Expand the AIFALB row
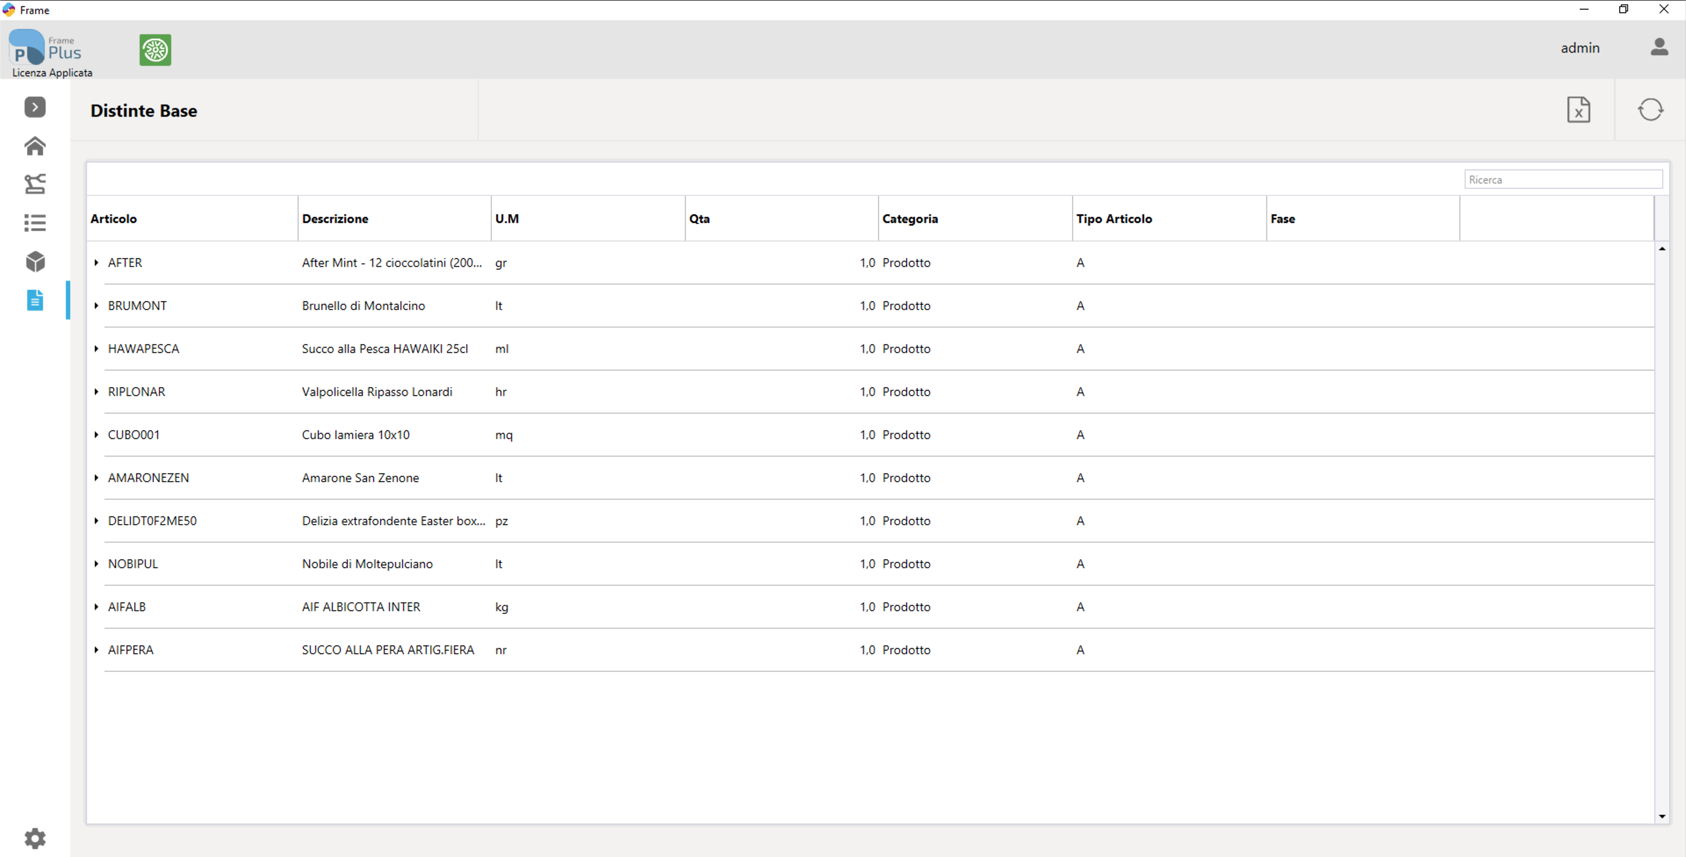Image resolution: width=1686 pixels, height=857 pixels. point(96,607)
